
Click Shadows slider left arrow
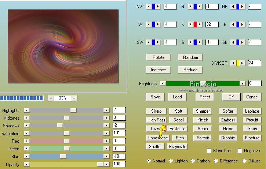(27, 125)
